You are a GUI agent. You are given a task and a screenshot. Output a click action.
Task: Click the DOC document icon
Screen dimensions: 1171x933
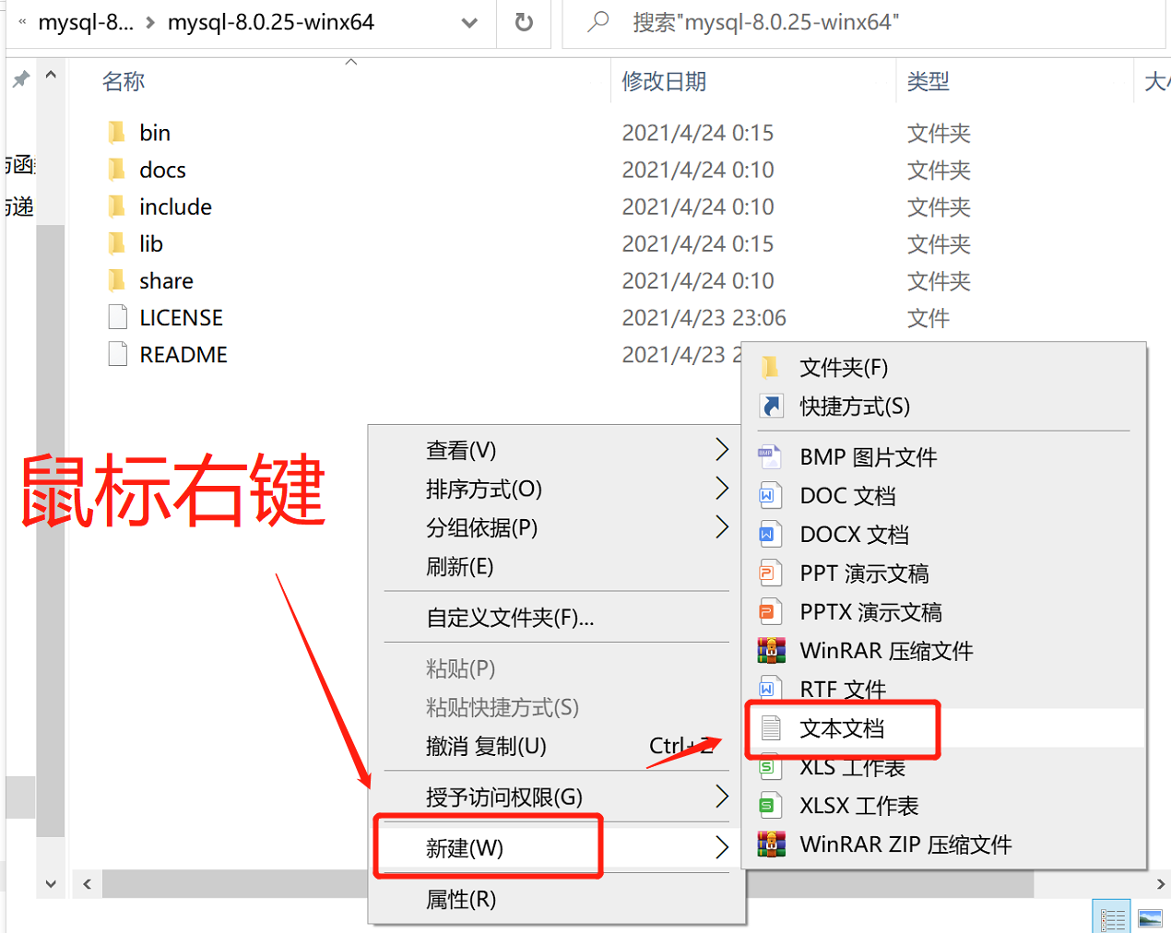click(x=770, y=496)
